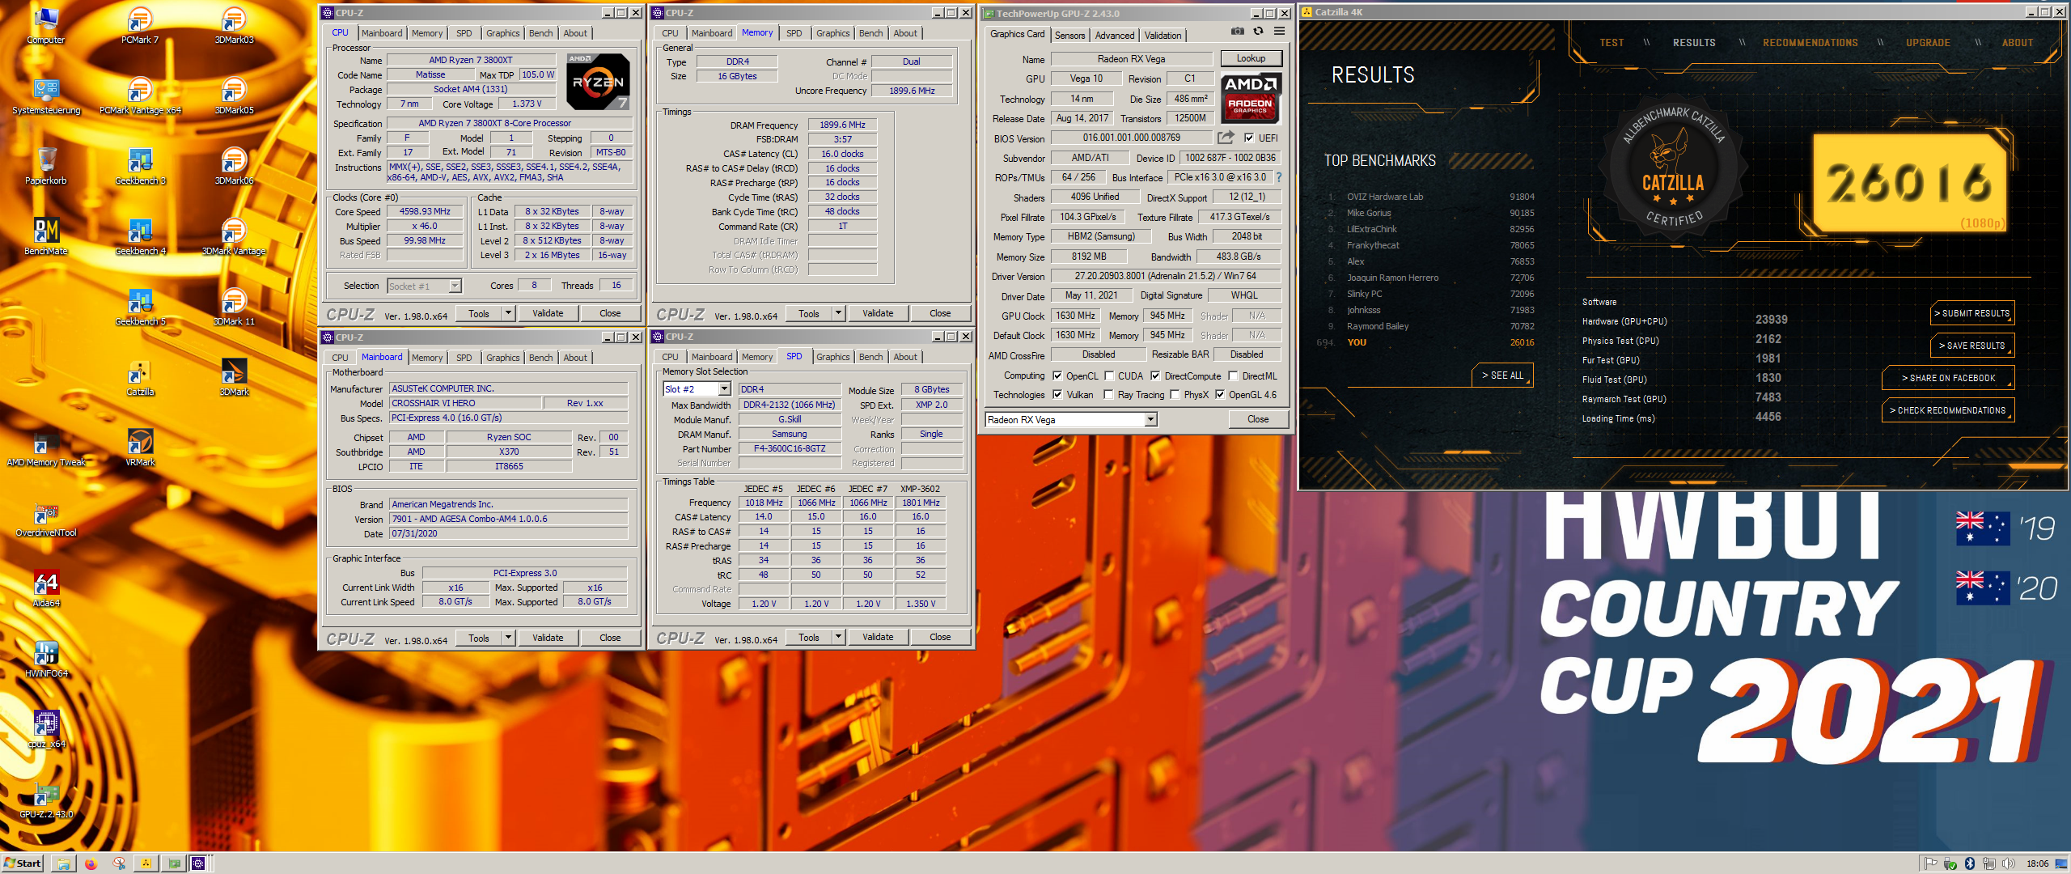Open the 3DMark desktop icon

pos(234,376)
